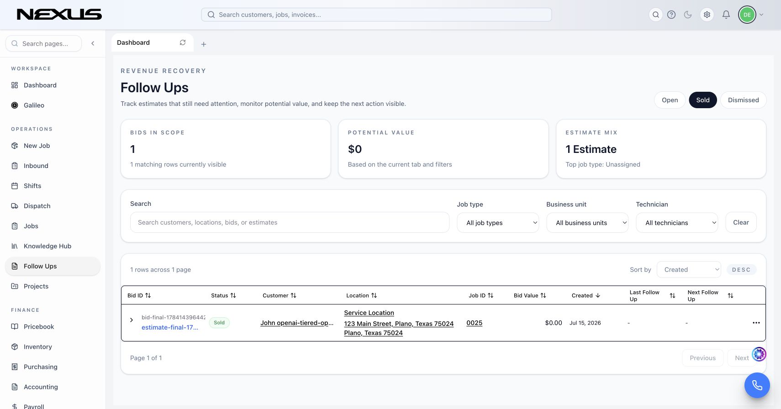781x409 pixels.
Task: Open Job ID 0025 link
Action: coord(474,323)
